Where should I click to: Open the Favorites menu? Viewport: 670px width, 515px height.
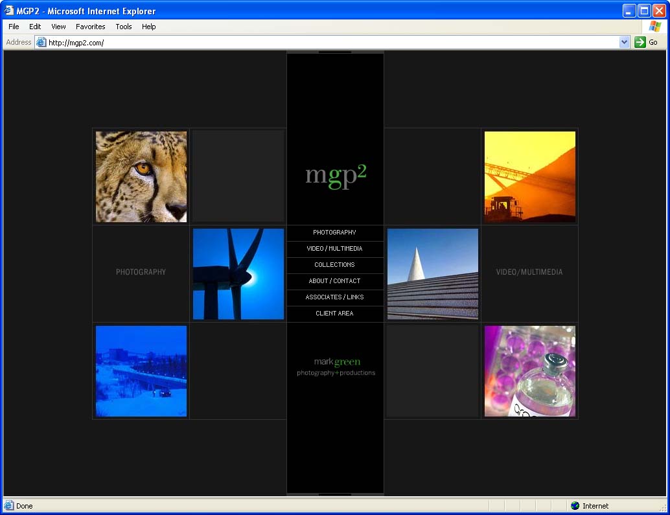pos(90,27)
